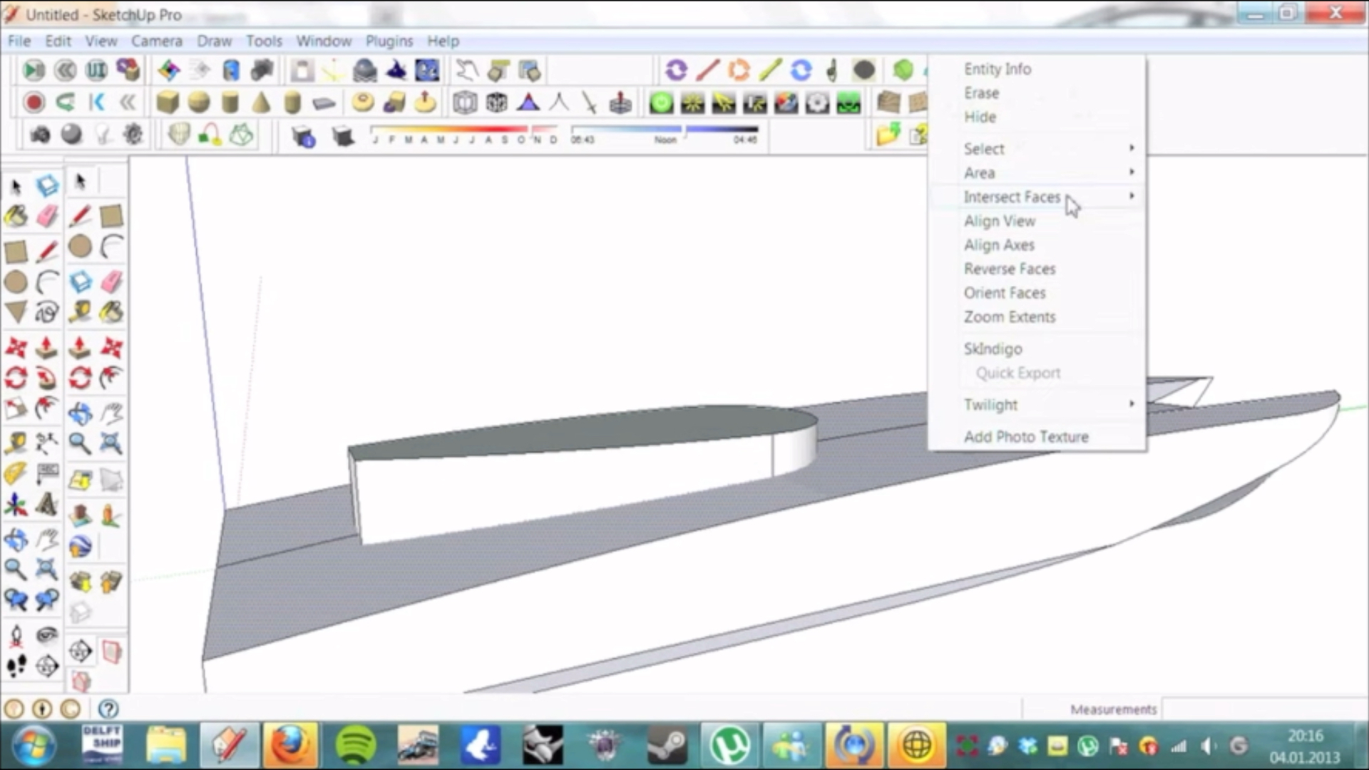Open the Select submenu in context menu

[x=985, y=148]
